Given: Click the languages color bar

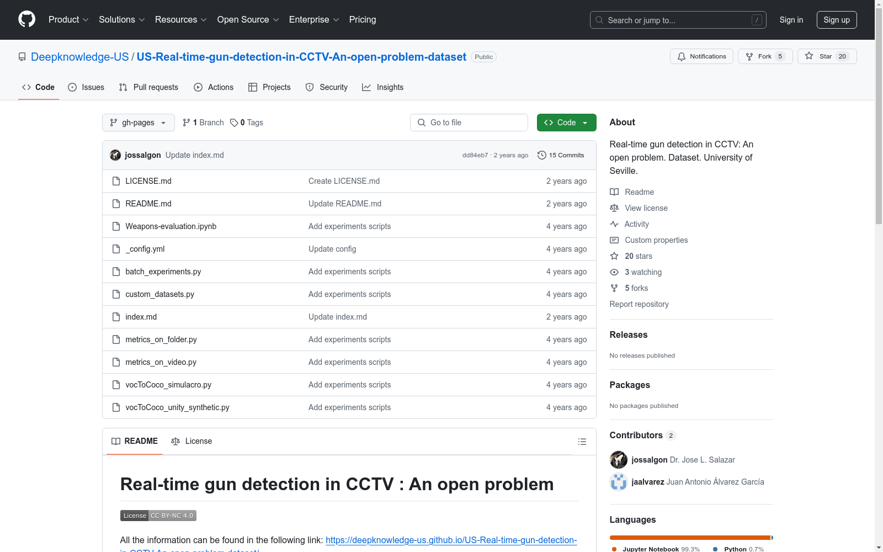Looking at the screenshot, I should (x=691, y=538).
